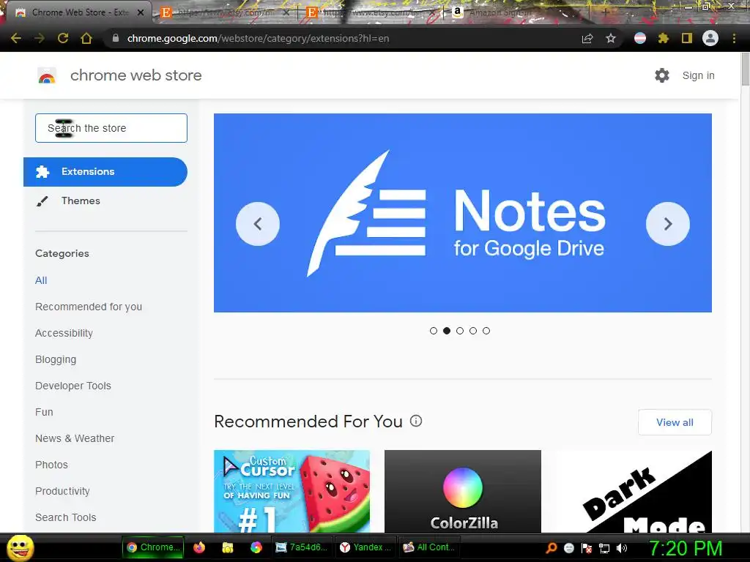Show previous carousel slide with left chevron

coord(258,224)
